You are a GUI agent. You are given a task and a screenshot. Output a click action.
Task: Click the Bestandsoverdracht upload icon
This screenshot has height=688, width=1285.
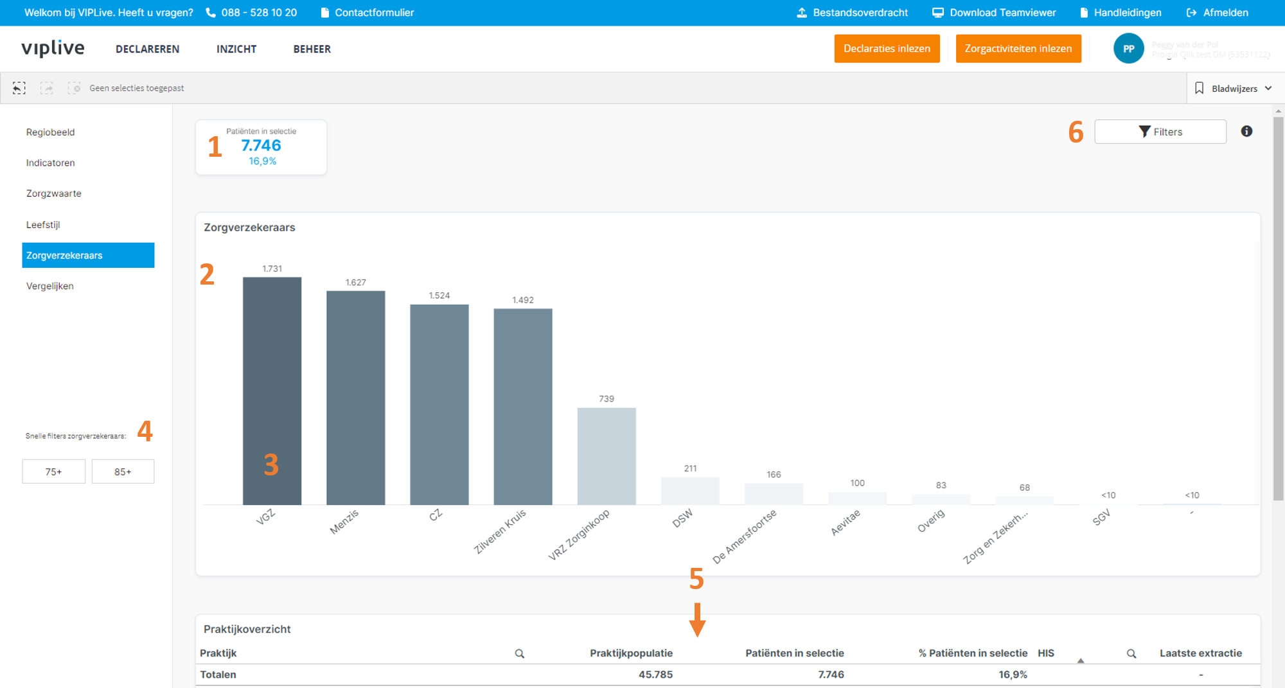point(802,13)
